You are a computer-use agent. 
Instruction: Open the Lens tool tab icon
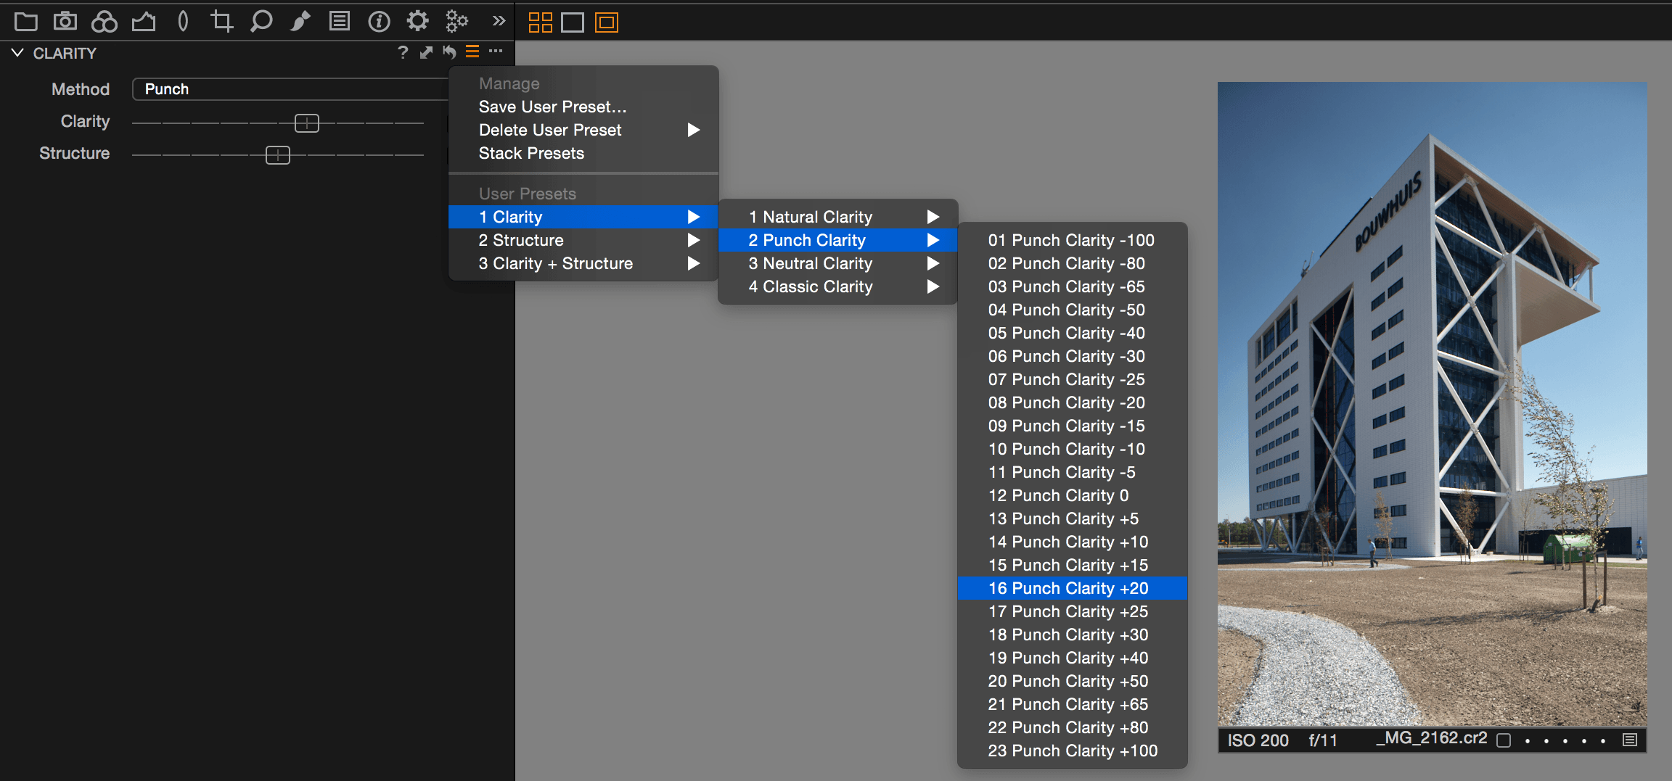(183, 22)
